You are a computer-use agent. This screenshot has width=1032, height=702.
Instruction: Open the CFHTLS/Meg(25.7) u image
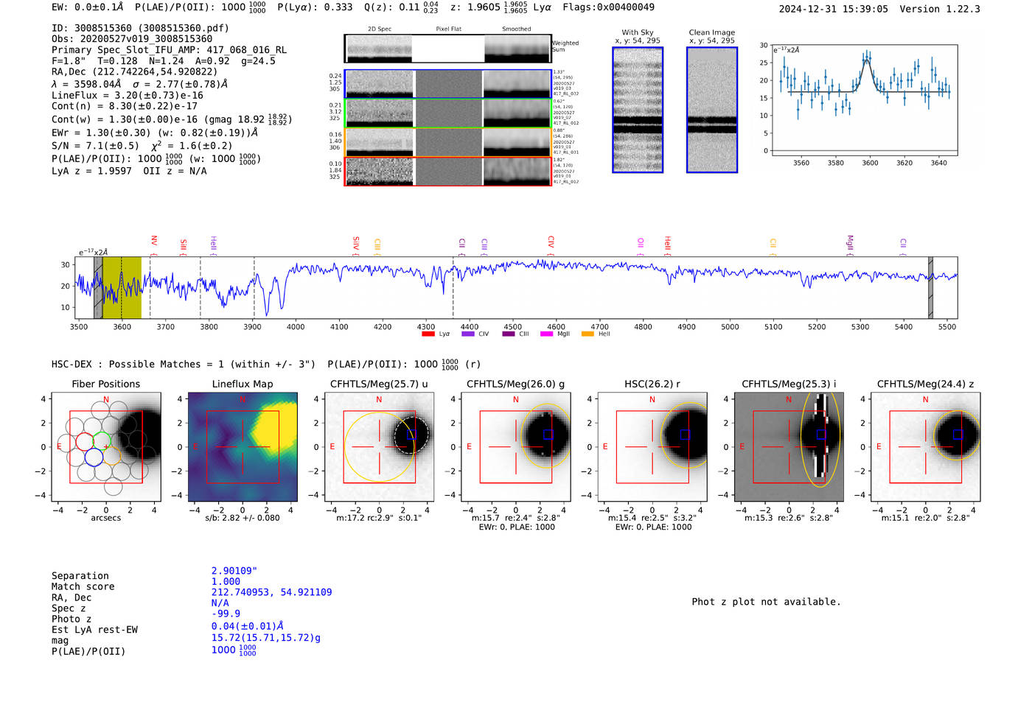click(379, 447)
